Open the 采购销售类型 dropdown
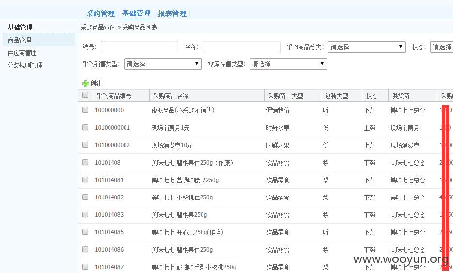This screenshot has width=453, height=273. [163, 64]
